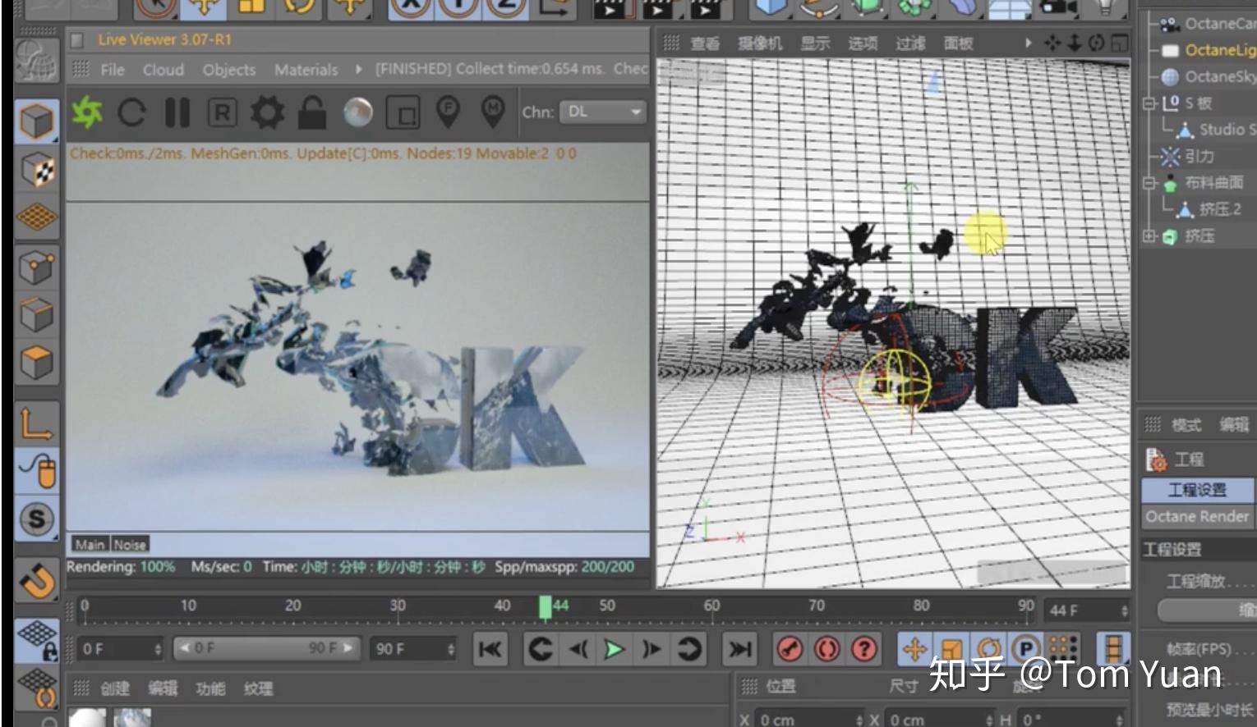Click the 工程设置 button

pyautogui.click(x=1197, y=490)
